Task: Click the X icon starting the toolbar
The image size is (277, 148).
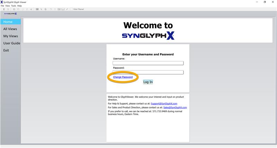Action: tap(4, 9)
